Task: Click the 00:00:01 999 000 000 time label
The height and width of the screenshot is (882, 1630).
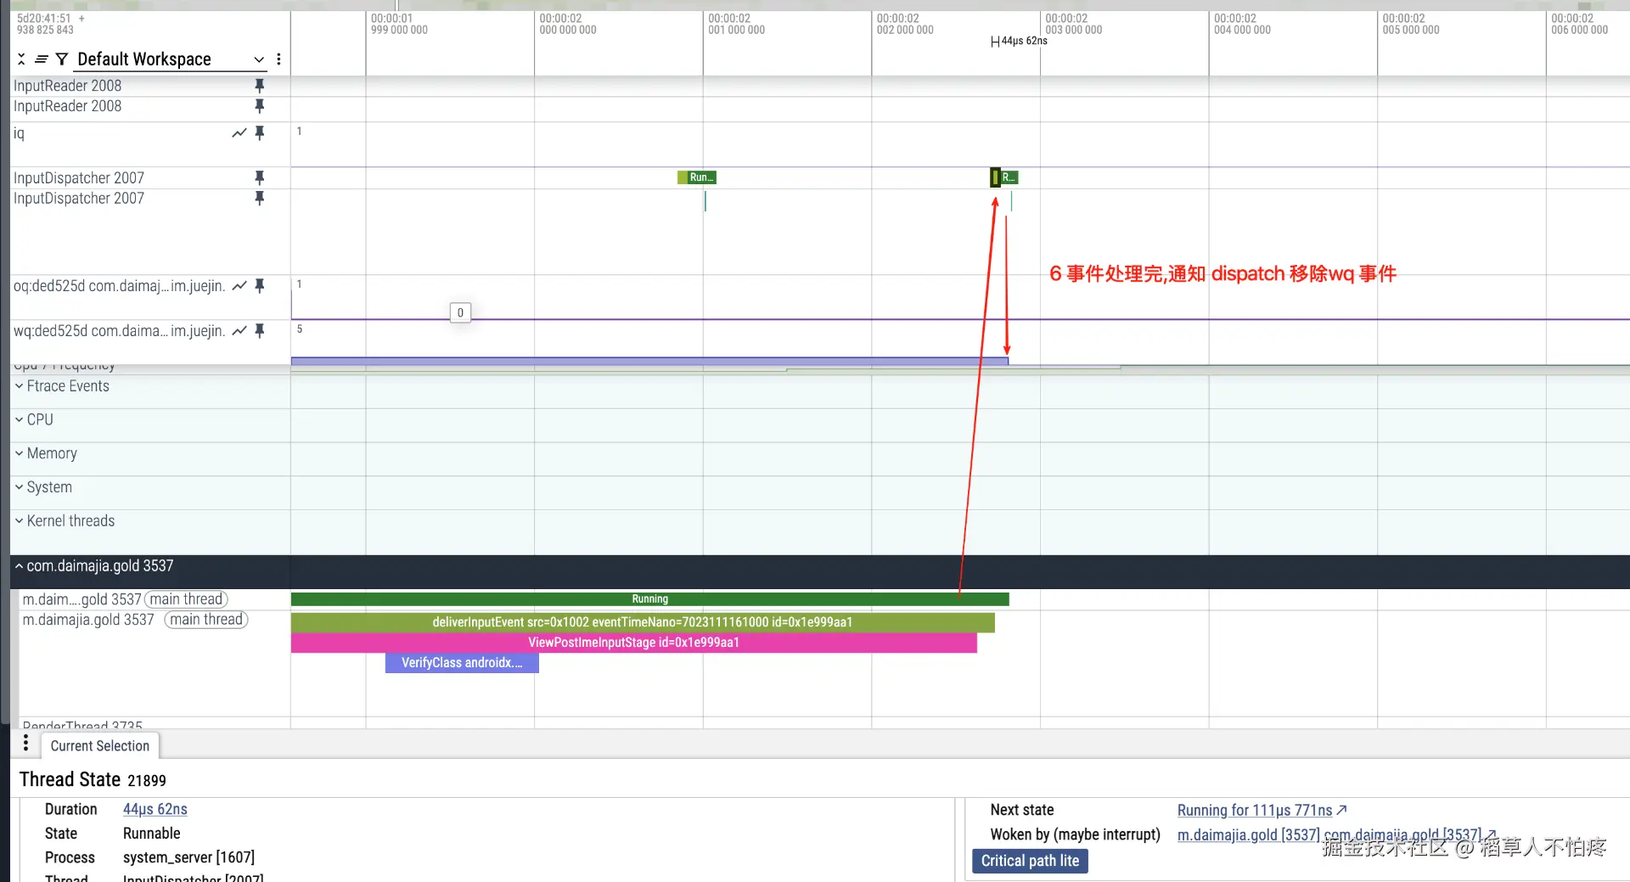Action: pyautogui.click(x=399, y=24)
